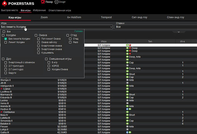Open the Ставки dropdown showing Все
The height and width of the screenshot is (134, 197).
(156, 27)
